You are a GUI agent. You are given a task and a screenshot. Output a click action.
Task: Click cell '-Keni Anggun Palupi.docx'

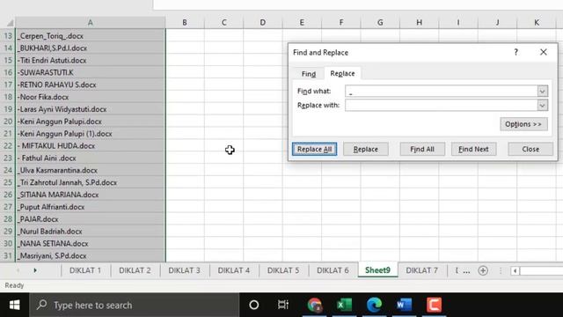tap(90, 122)
